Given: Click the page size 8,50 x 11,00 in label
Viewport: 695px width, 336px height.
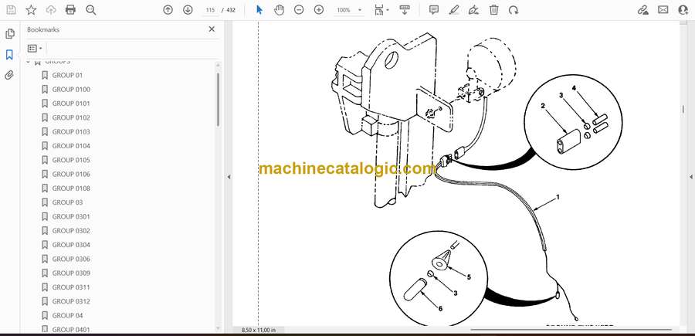Looking at the screenshot, I should pos(259,330).
